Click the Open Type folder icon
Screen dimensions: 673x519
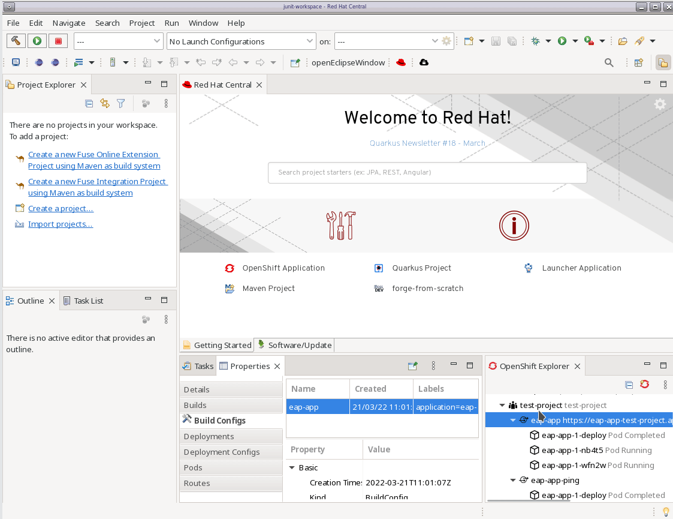(x=623, y=41)
